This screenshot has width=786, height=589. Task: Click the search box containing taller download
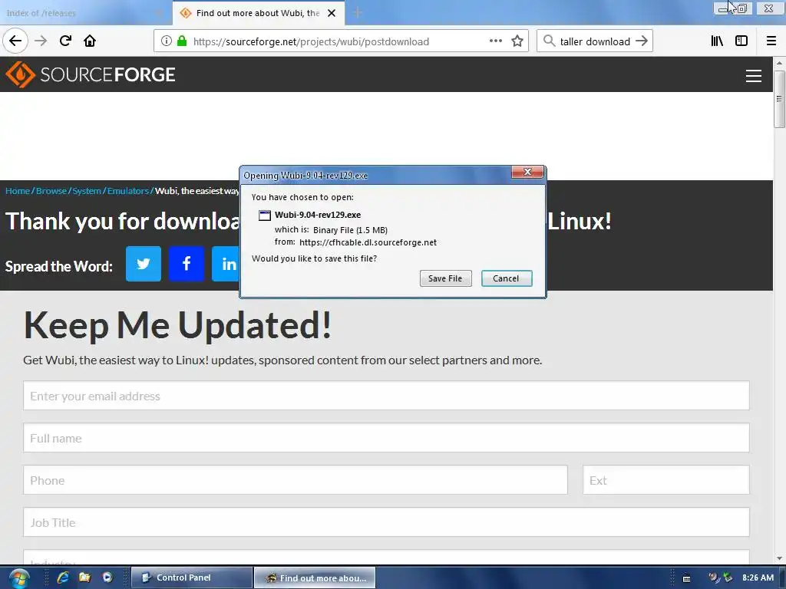(595, 41)
